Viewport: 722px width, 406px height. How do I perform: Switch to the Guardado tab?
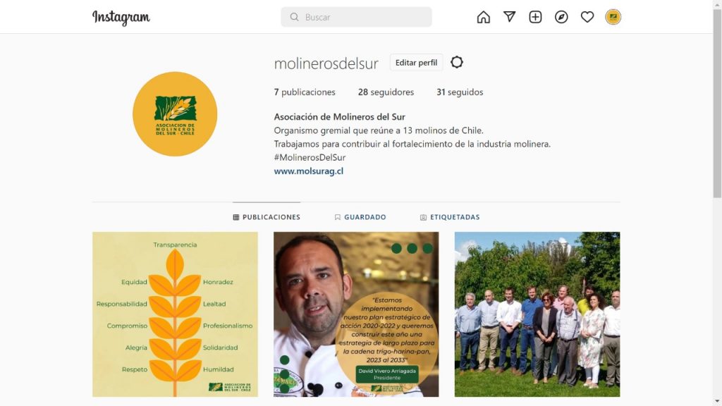click(x=360, y=217)
